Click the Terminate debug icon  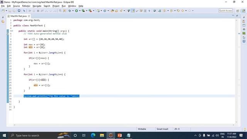tap(38, 11)
